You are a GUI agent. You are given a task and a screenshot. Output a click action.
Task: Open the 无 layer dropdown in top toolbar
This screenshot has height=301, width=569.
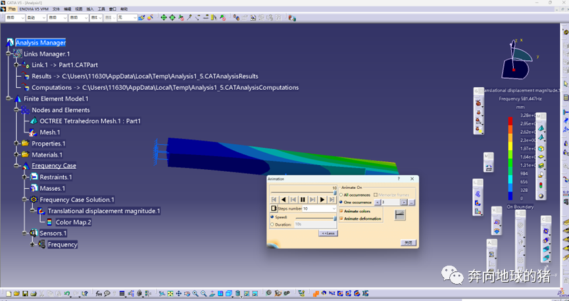(128, 17)
